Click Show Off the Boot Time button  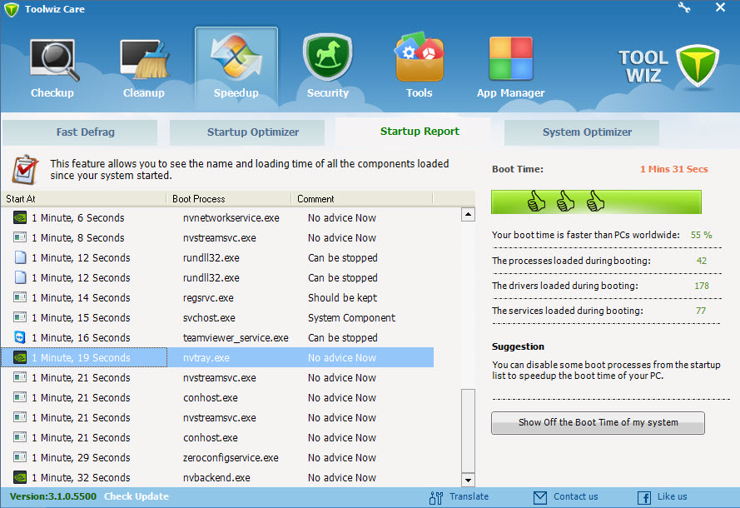coord(598,423)
